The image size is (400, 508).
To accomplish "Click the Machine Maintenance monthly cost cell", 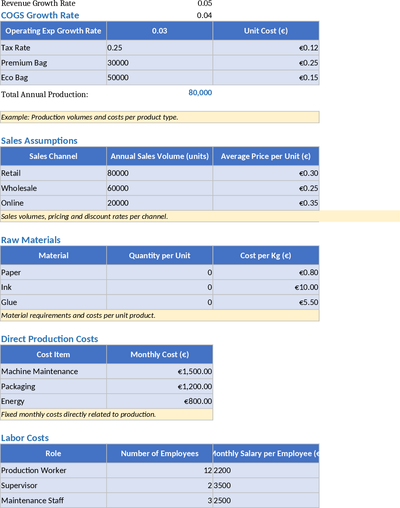I will (x=159, y=372).
